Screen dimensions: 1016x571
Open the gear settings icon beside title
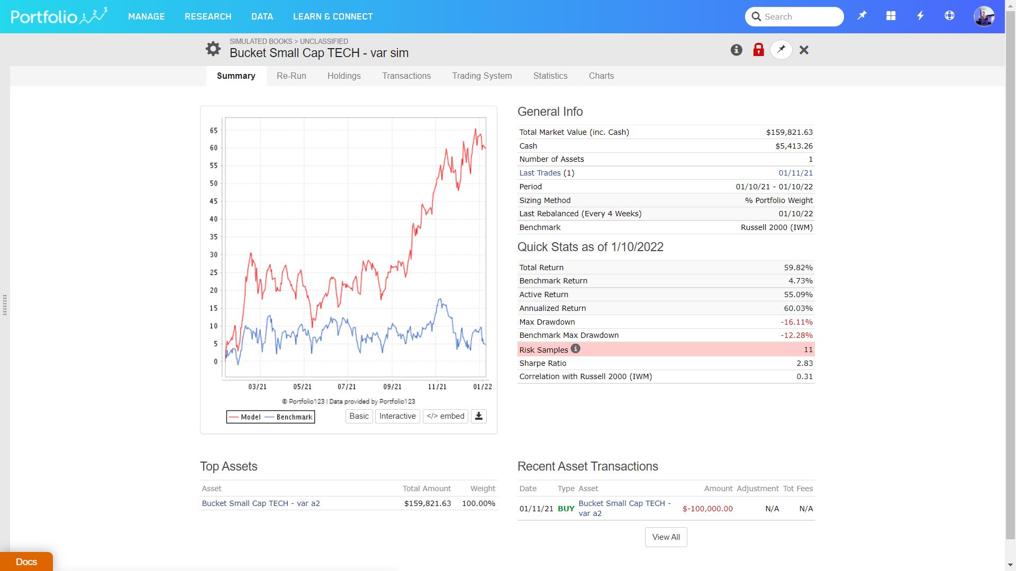pyautogui.click(x=213, y=49)
